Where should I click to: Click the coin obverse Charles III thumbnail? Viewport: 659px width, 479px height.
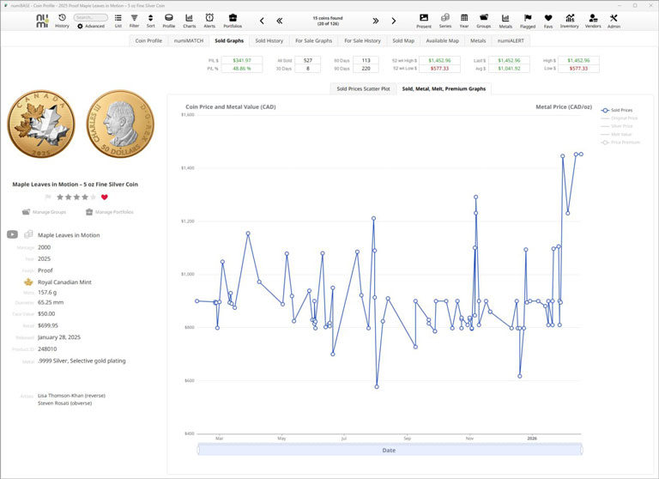[120, 124]
